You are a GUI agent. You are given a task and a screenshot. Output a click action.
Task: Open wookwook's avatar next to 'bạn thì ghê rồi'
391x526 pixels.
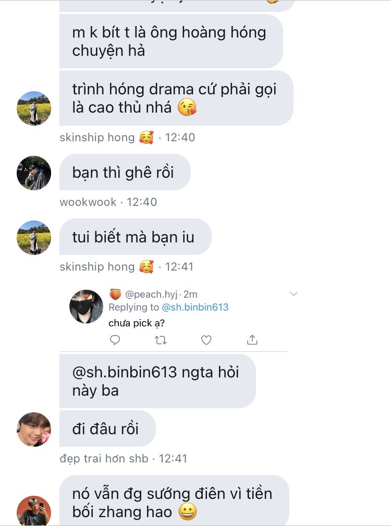click(x=34, y=173)
